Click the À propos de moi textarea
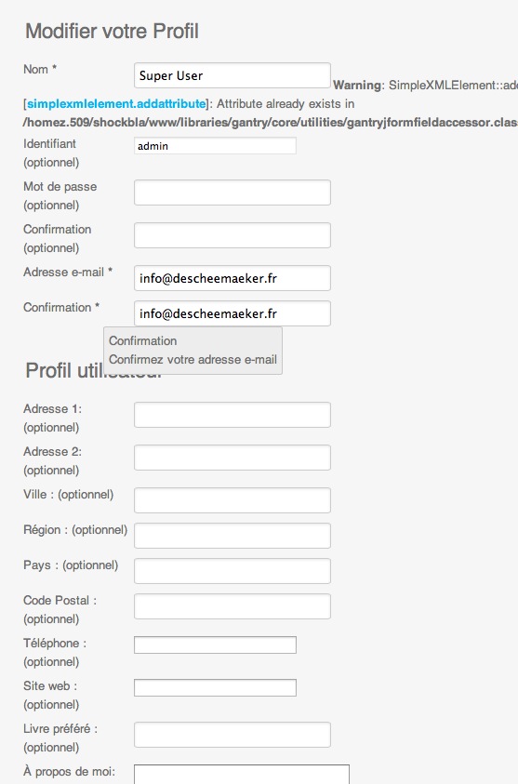The image size is (518, 784). (x=242, y=774)
